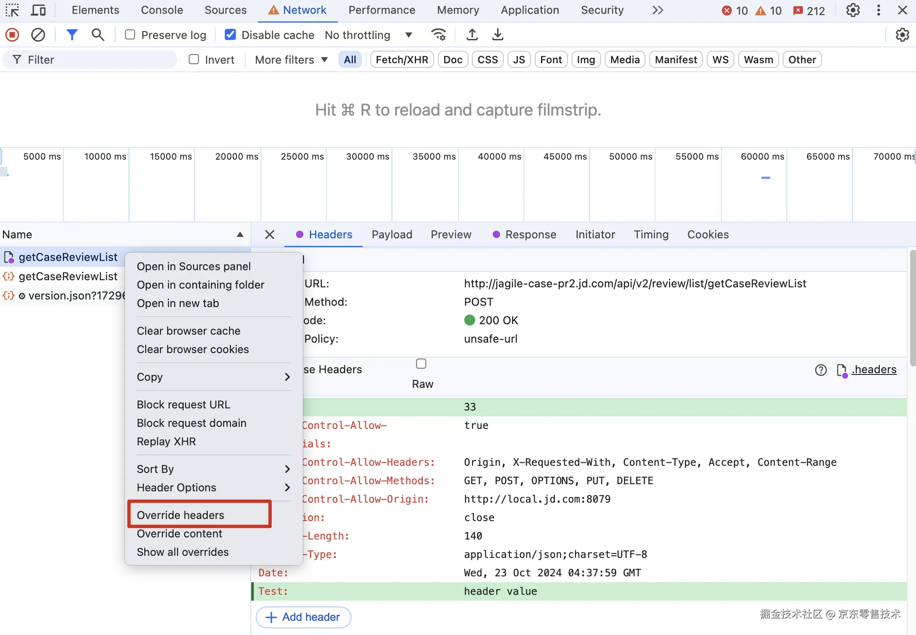Open network conditions wifi icon
Screen dimensions: 916x635
click(439, 35)
